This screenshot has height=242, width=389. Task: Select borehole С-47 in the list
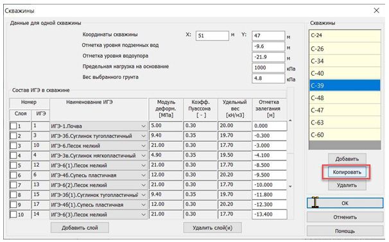click(345, 110)
